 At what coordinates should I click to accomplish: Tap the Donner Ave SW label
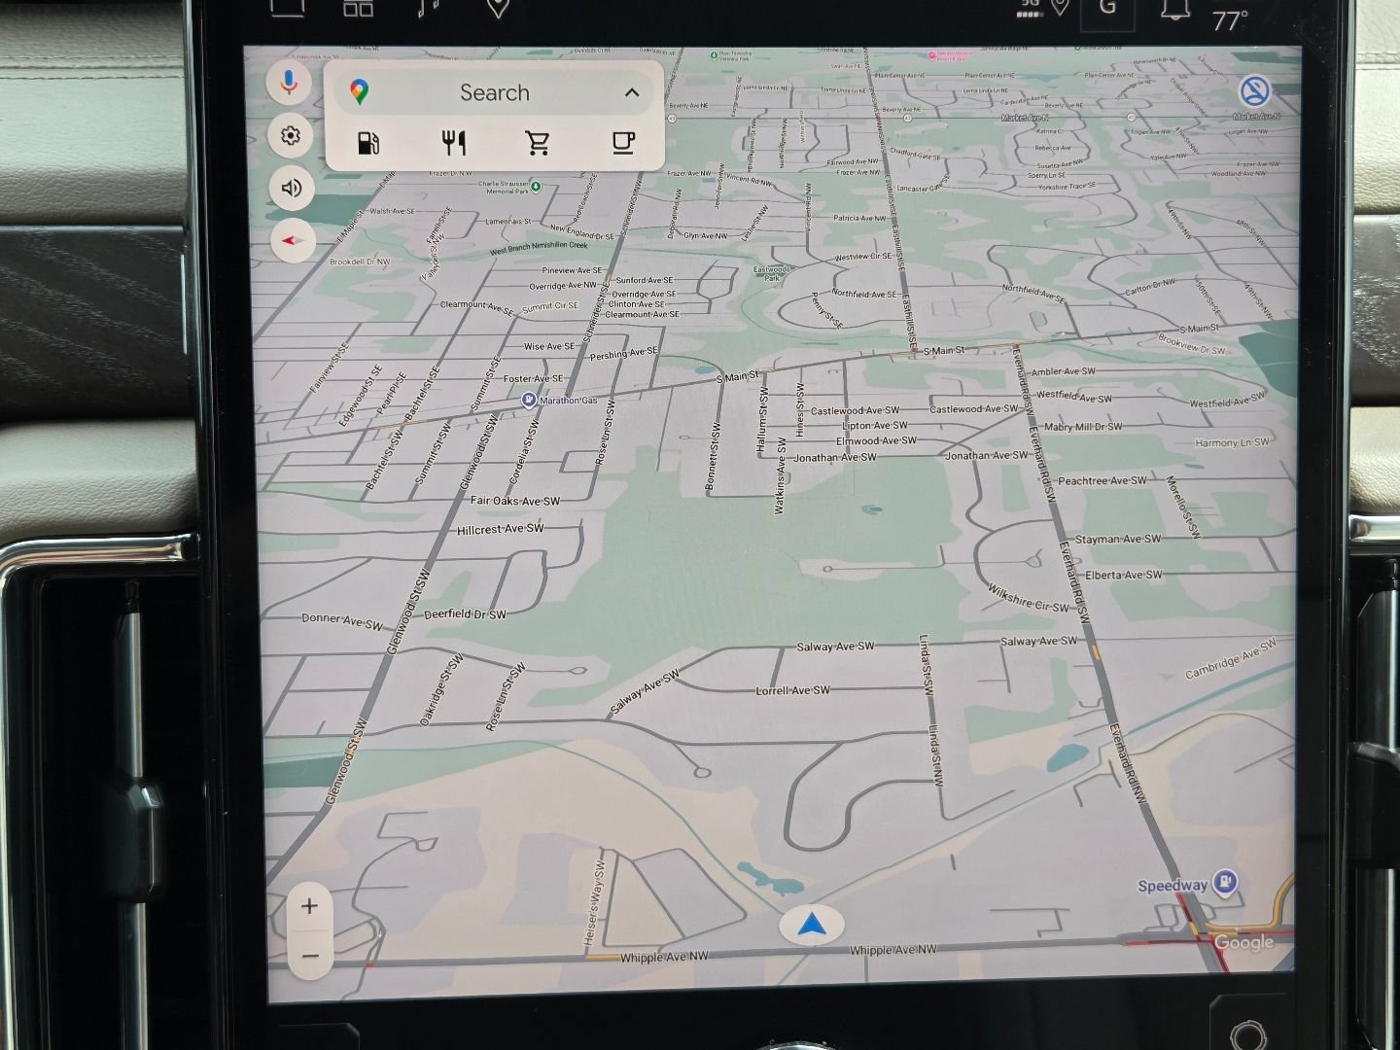pyautogui.click(x=342, y=620)
